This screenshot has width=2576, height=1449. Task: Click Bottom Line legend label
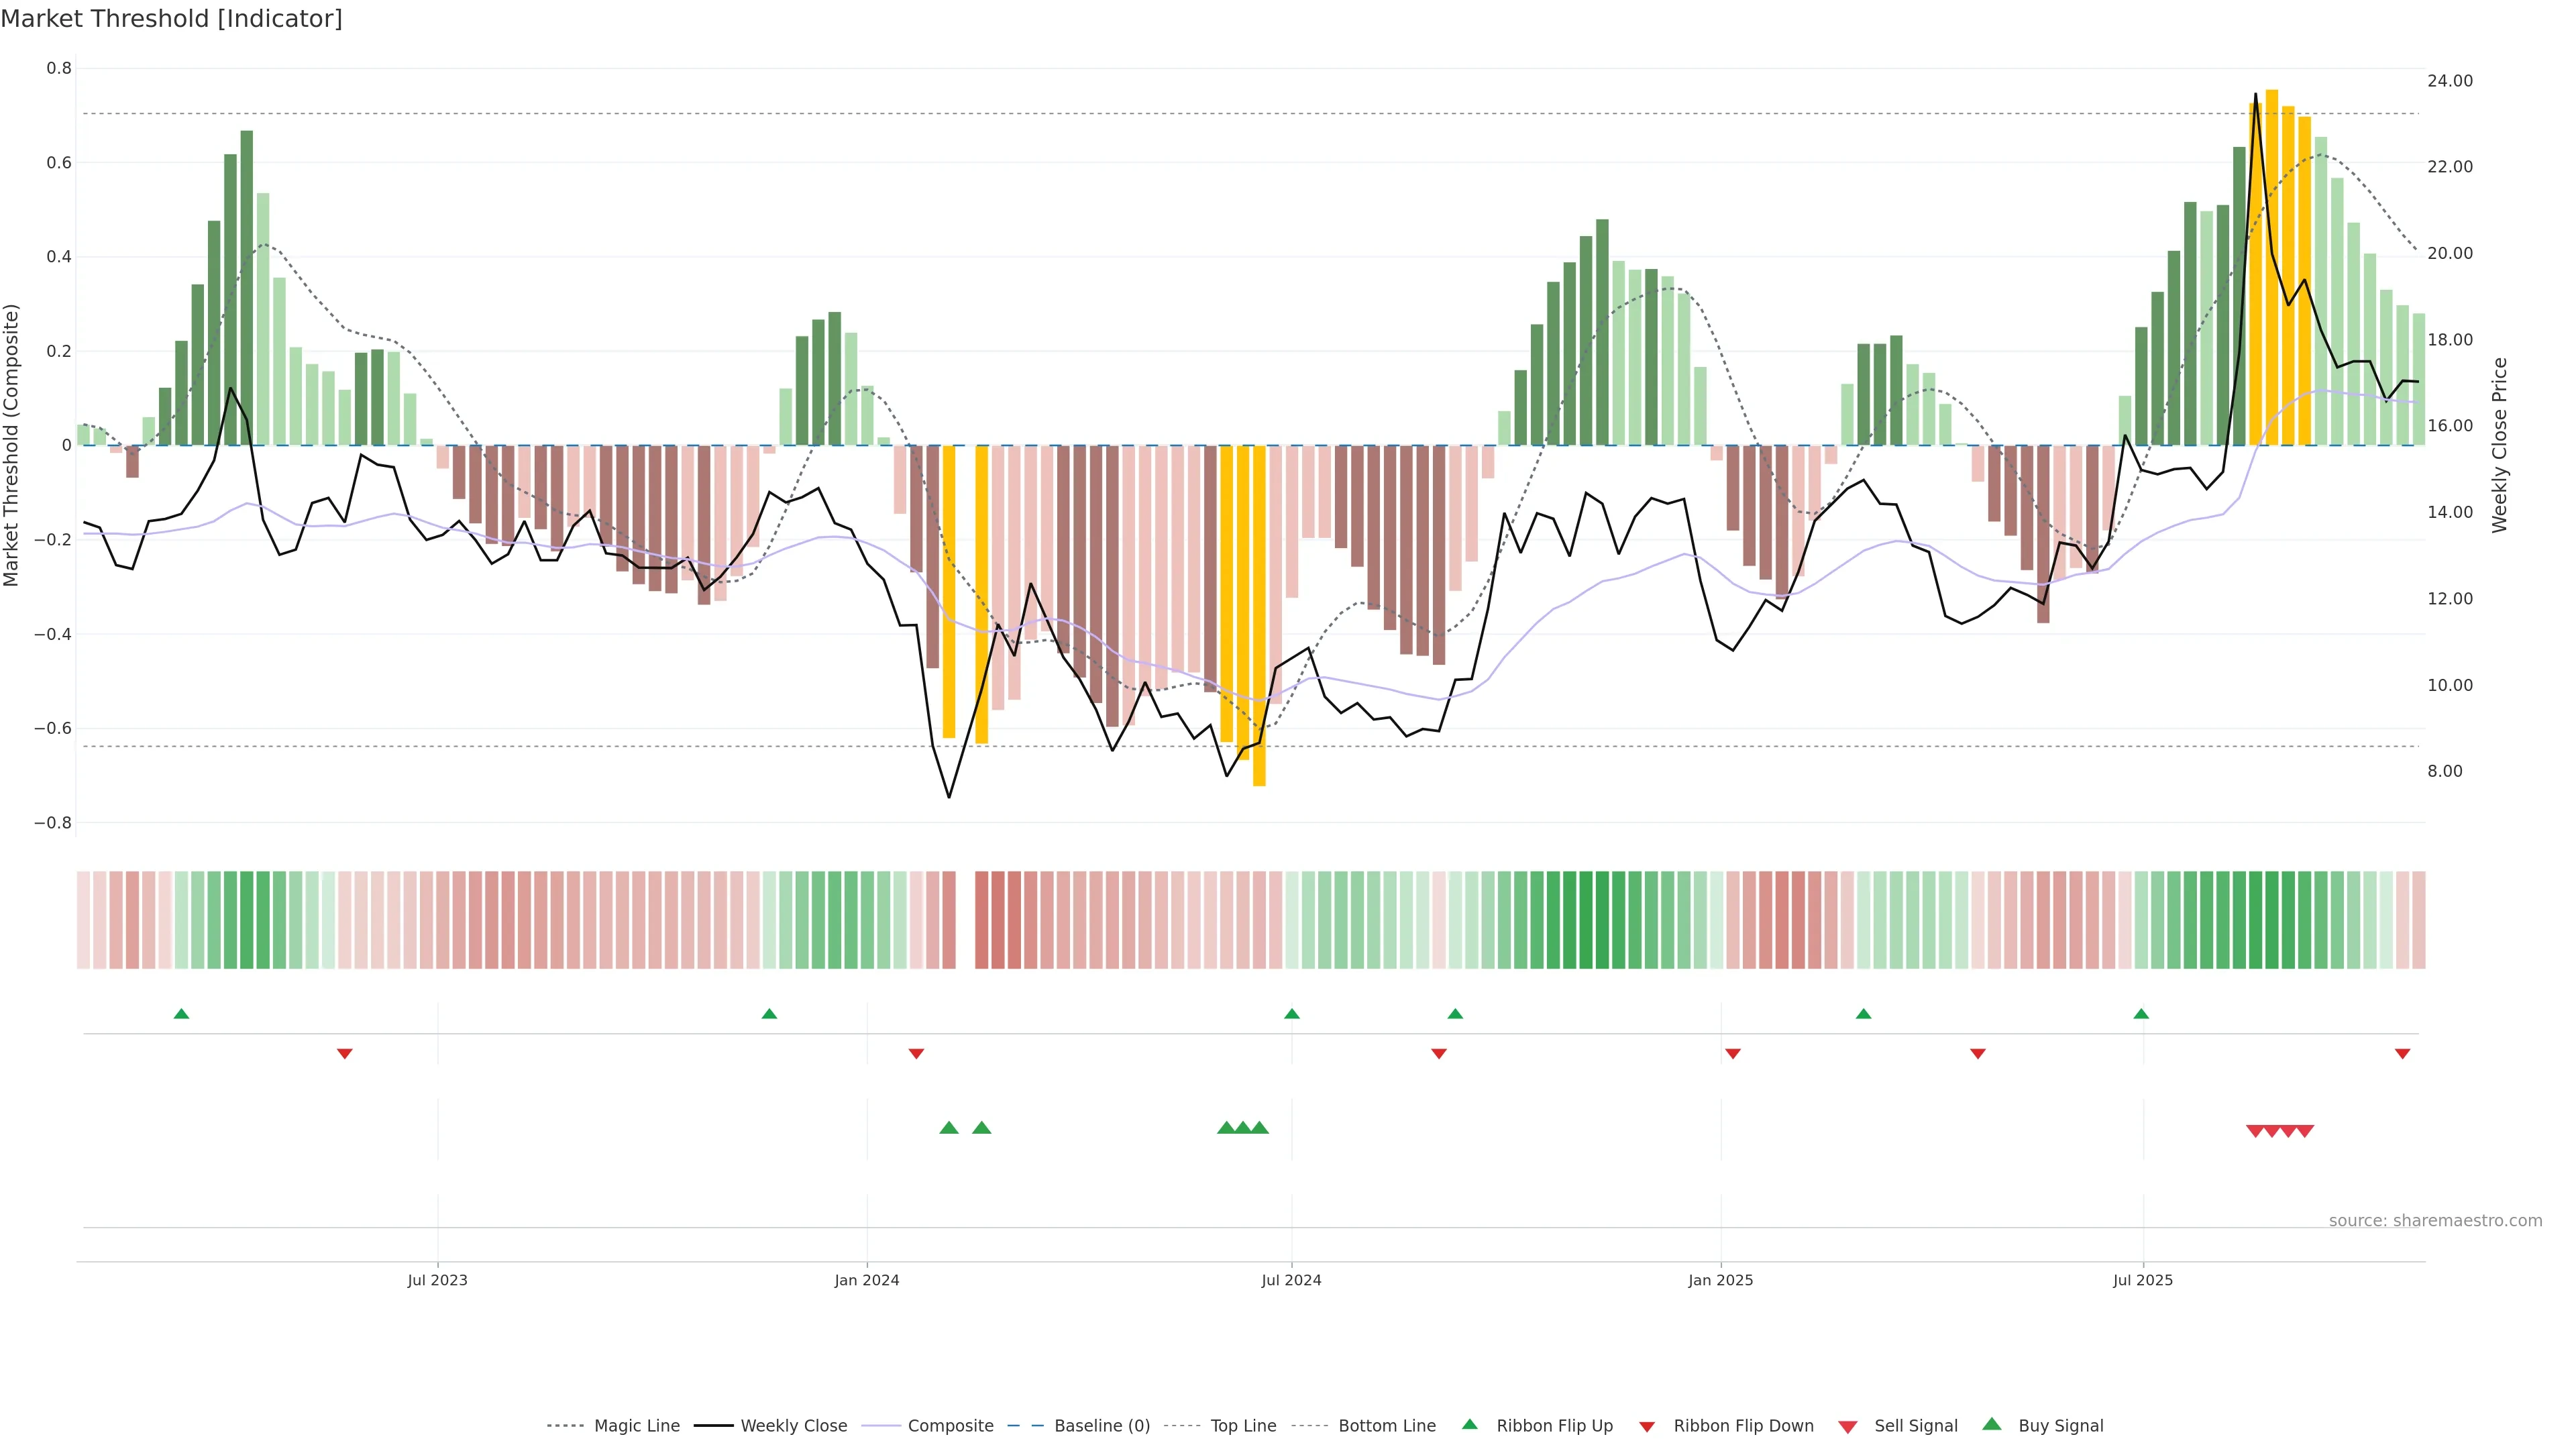1386,1426
